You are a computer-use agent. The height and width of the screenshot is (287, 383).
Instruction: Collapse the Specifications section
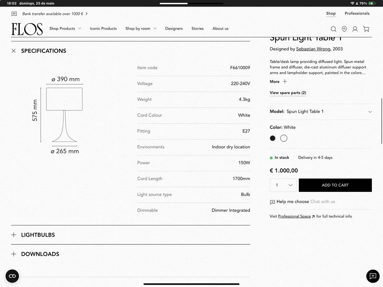pyautogui.click(x=14, y=51)
